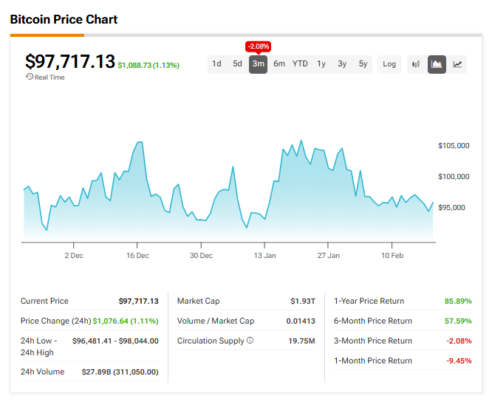This screenshot has width=492, height=401.
Task: Click the Circulation Supply value 19.75M
Action: [x=301, y=341]
